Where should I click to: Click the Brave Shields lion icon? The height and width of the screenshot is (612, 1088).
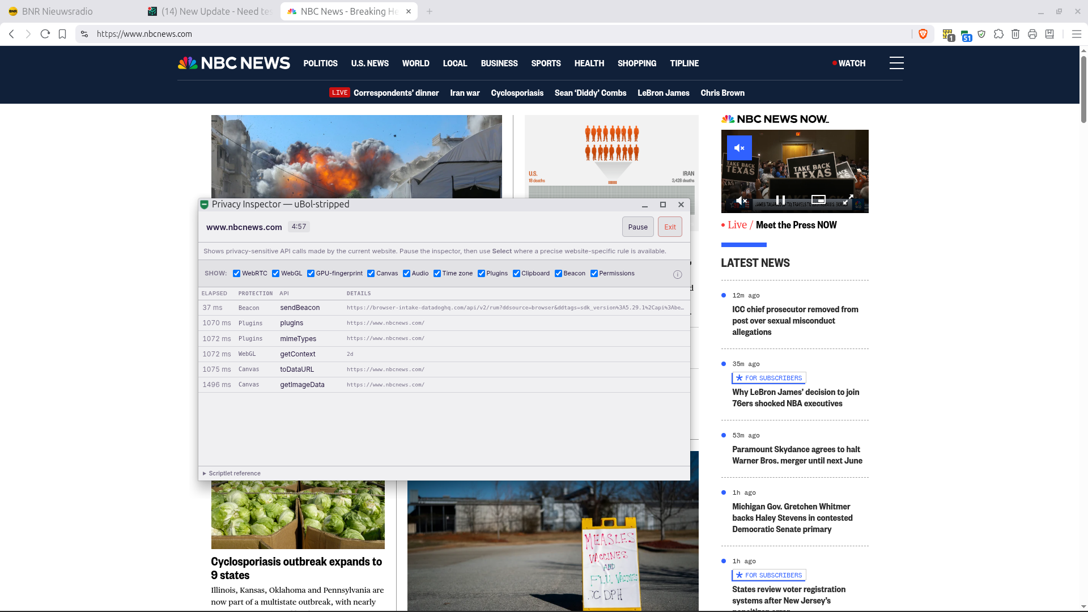tap(923, 34)
